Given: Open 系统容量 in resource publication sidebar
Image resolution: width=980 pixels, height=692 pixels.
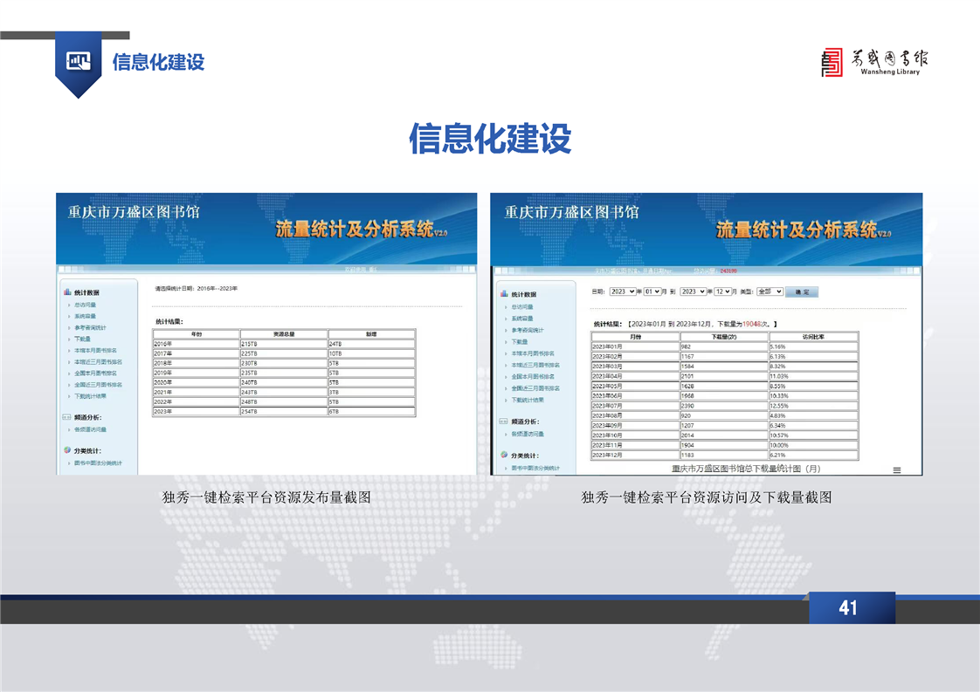Looking at the screenshot, I should (86, 316).
